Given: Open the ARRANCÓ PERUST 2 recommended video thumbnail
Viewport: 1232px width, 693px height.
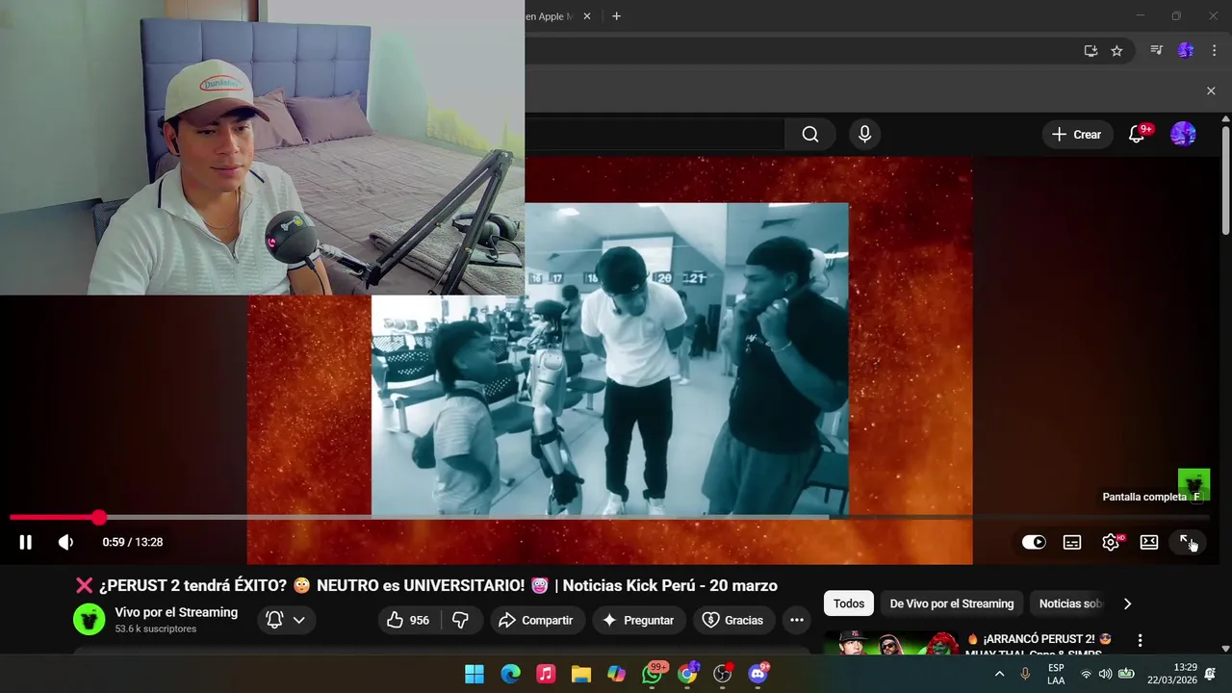Looking at the screenshot, I should (x=892, y=643).
